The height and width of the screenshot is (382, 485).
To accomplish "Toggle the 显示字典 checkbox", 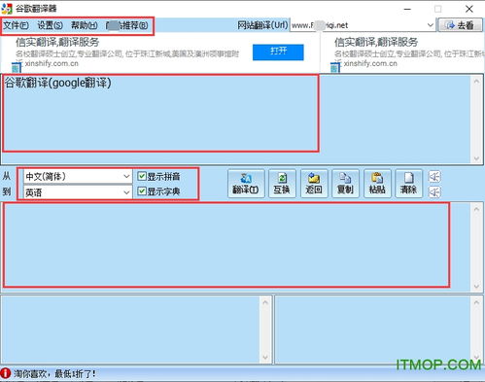I will (x=158, y=191).
